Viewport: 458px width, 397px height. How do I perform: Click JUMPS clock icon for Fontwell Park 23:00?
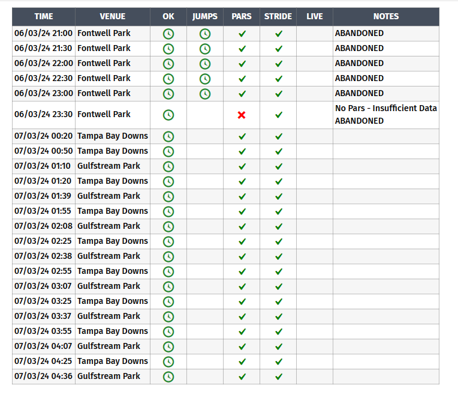[x=205, y=94]
